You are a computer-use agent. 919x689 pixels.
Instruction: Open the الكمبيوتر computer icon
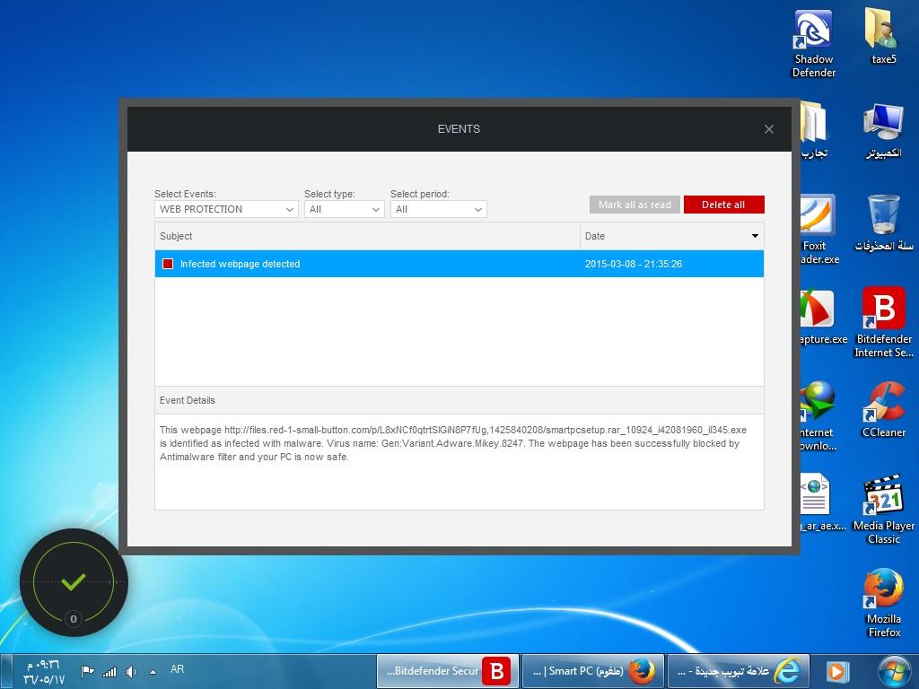pyautogui.click(x=883, y=130)
